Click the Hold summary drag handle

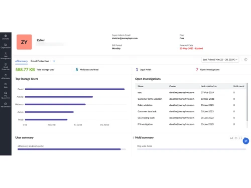pyautogui.click(x=134, y=138)
